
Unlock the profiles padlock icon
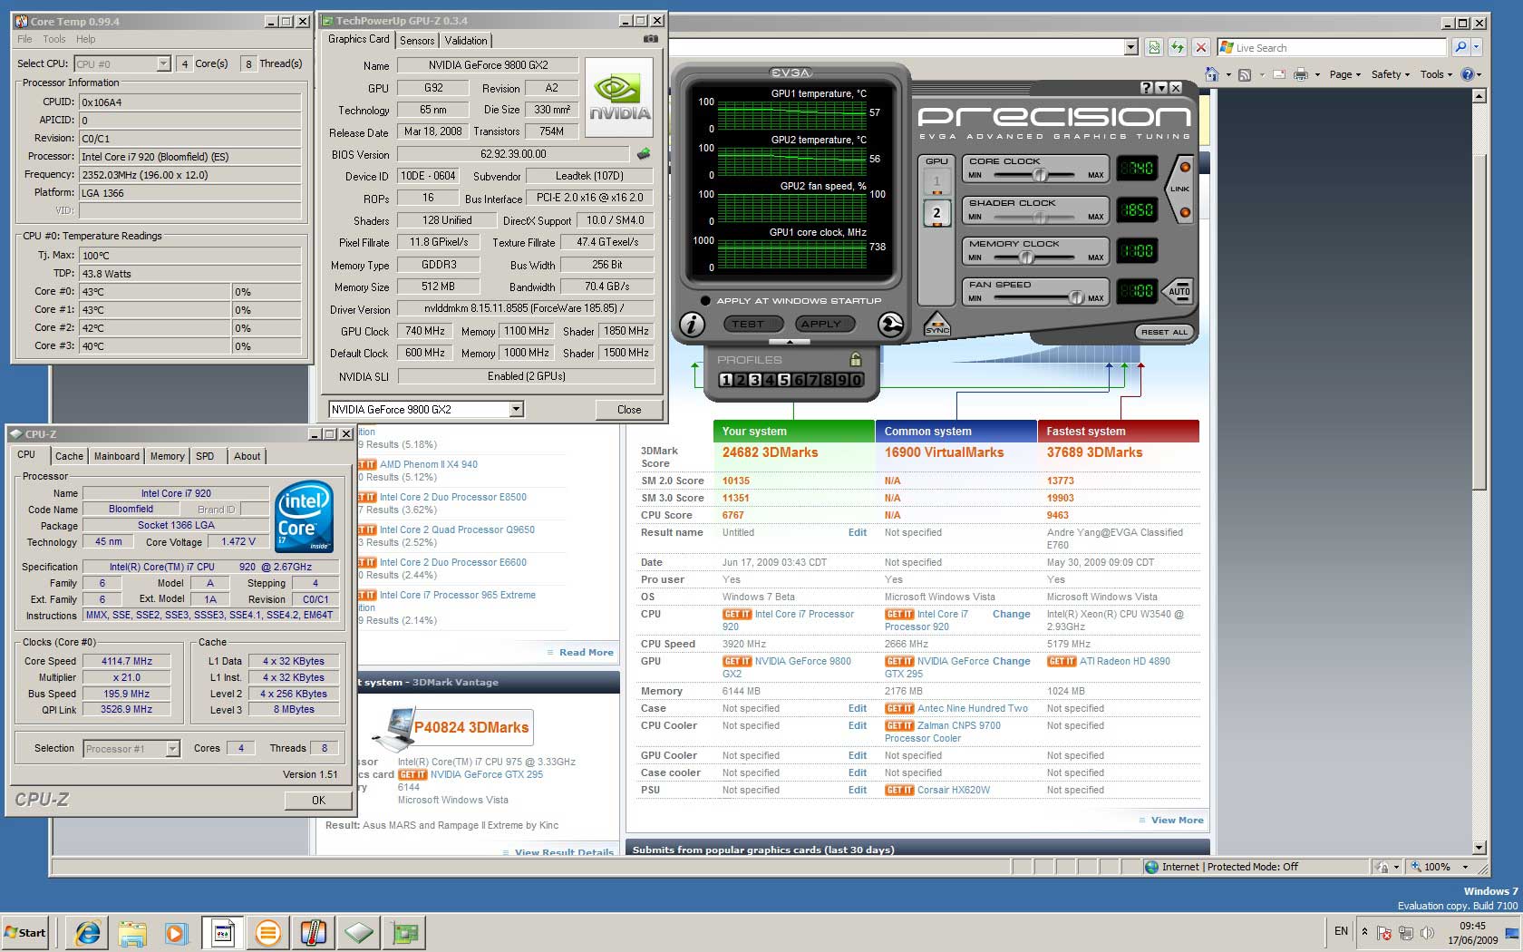855,359
